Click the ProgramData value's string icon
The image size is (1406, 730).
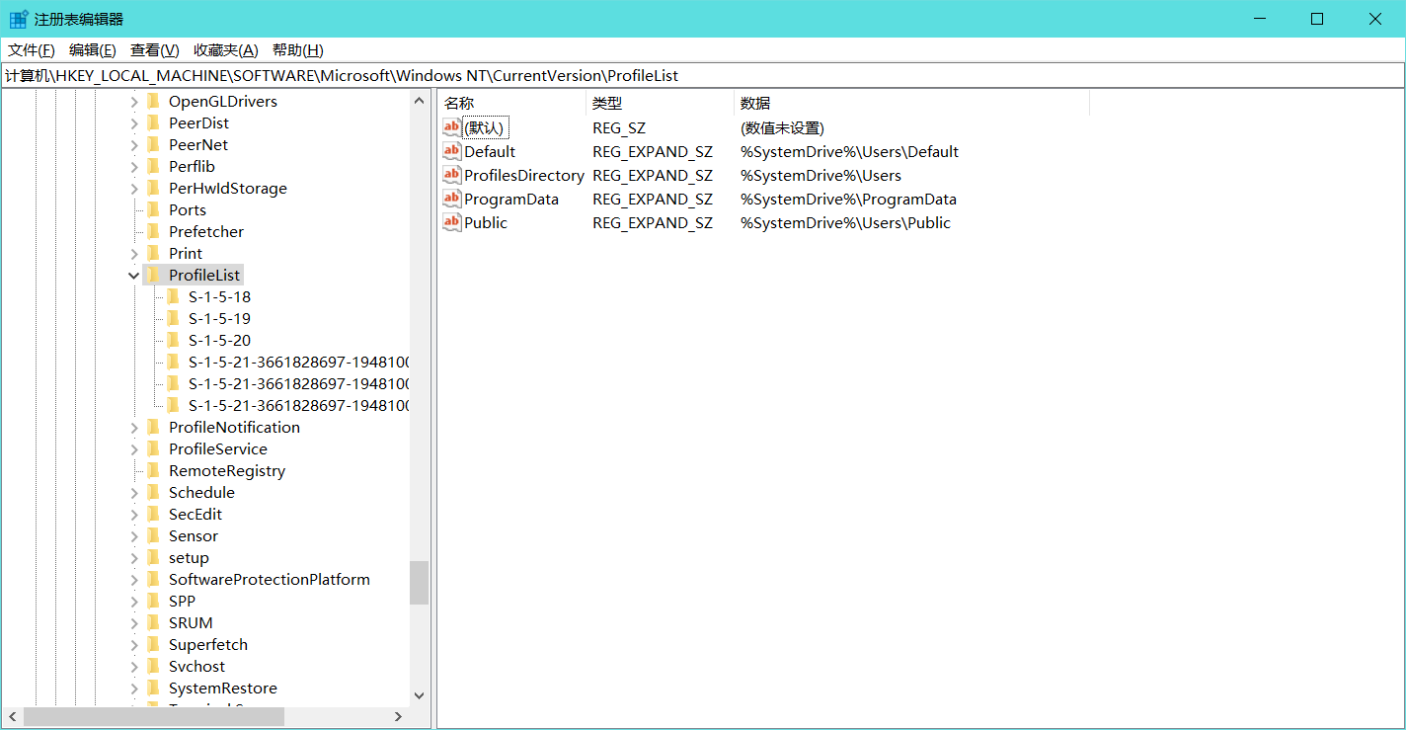tap(451, 199)
